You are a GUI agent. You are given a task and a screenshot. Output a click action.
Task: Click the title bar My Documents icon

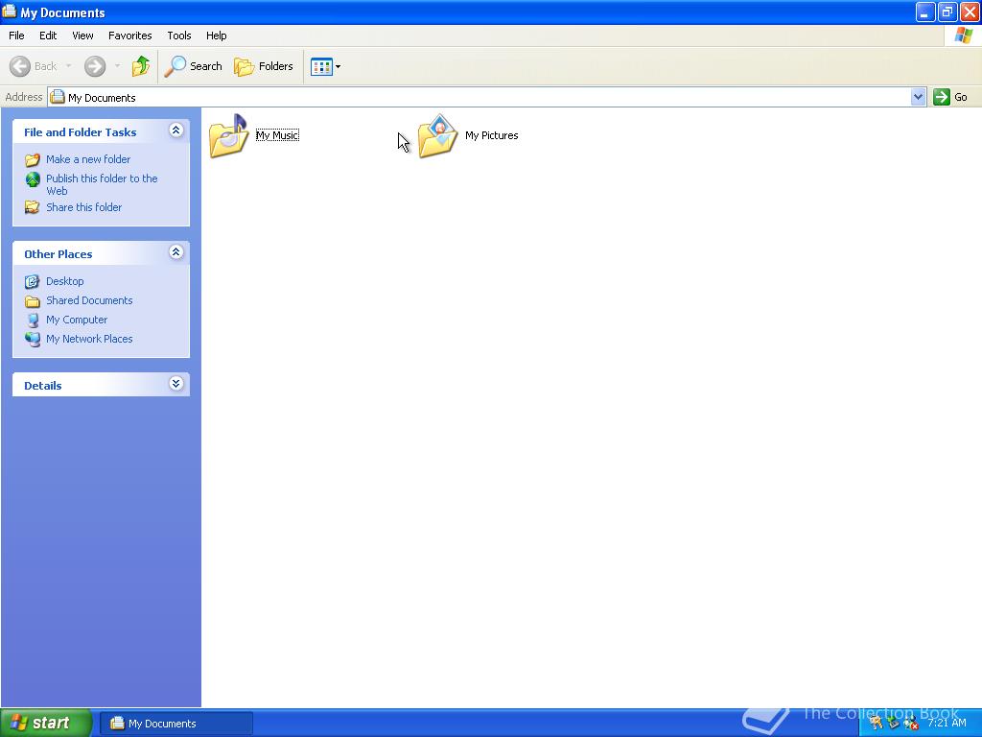(10, 12)
